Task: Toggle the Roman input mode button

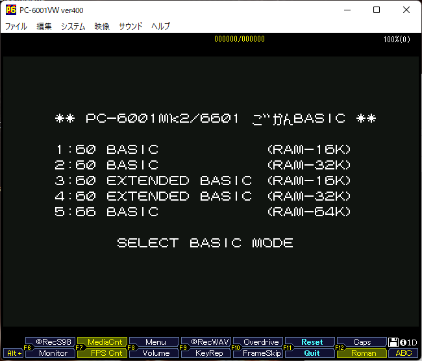Action: point(362,353)
